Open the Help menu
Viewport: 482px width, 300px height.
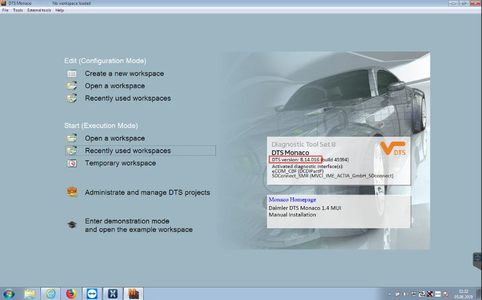60,10
